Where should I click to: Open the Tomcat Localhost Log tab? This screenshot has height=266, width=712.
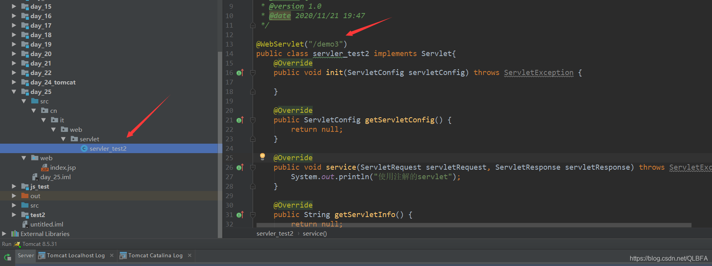click(76, 255)
